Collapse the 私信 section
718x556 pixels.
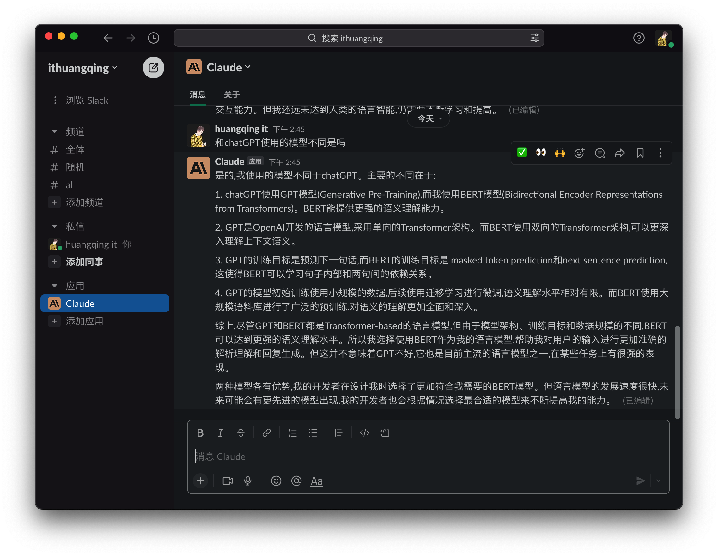[54, 227]
